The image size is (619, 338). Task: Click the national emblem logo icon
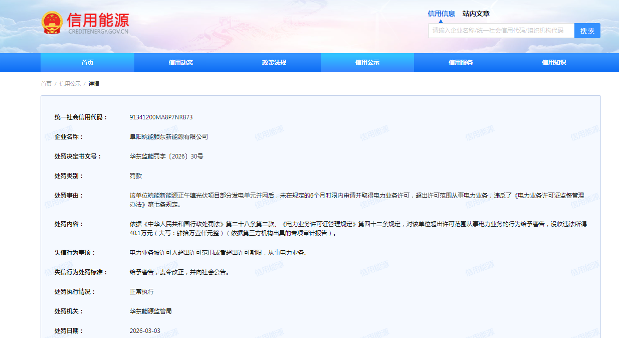(x=52, y=23)
